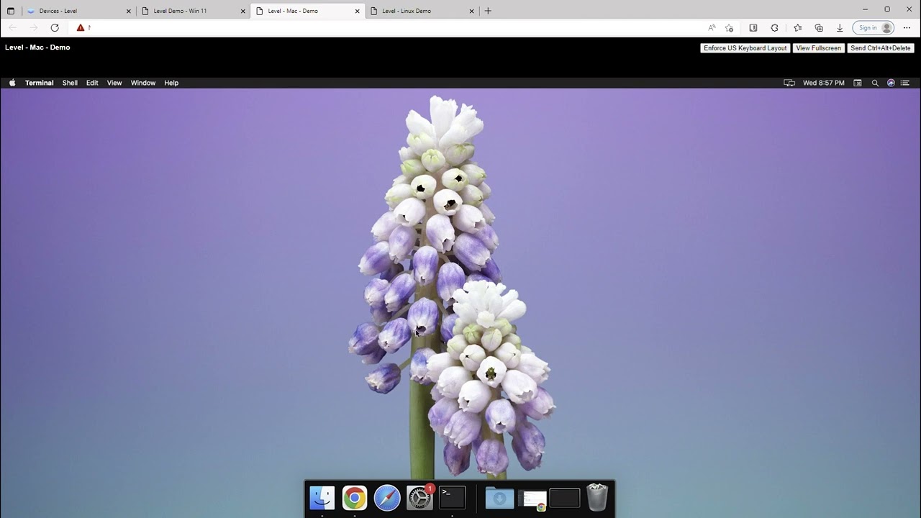This screenshot has width=921, height=518.
Task: Launch Google Chrome from the dock
Action: pos(354,498)
